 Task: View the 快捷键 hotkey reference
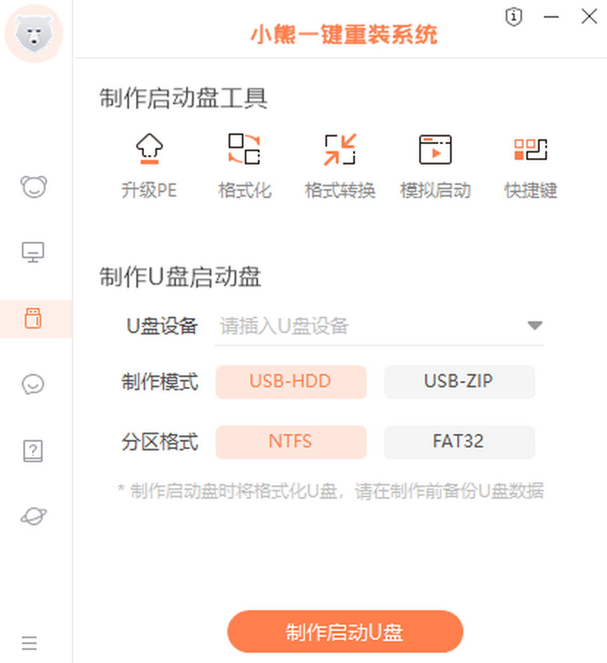click(531, 150)
